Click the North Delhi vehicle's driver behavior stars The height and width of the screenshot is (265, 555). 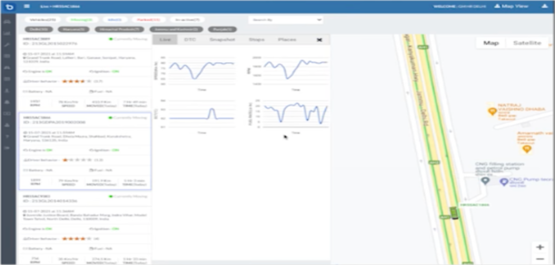pyautogui.click(x=77, y=239)
